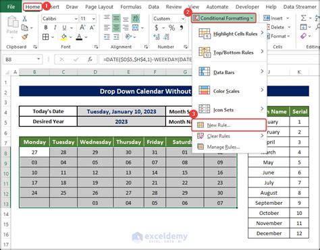This screenshot has height=250, width=320.
Task: Click AutoSum sigma icon
Action: point(304,18)
